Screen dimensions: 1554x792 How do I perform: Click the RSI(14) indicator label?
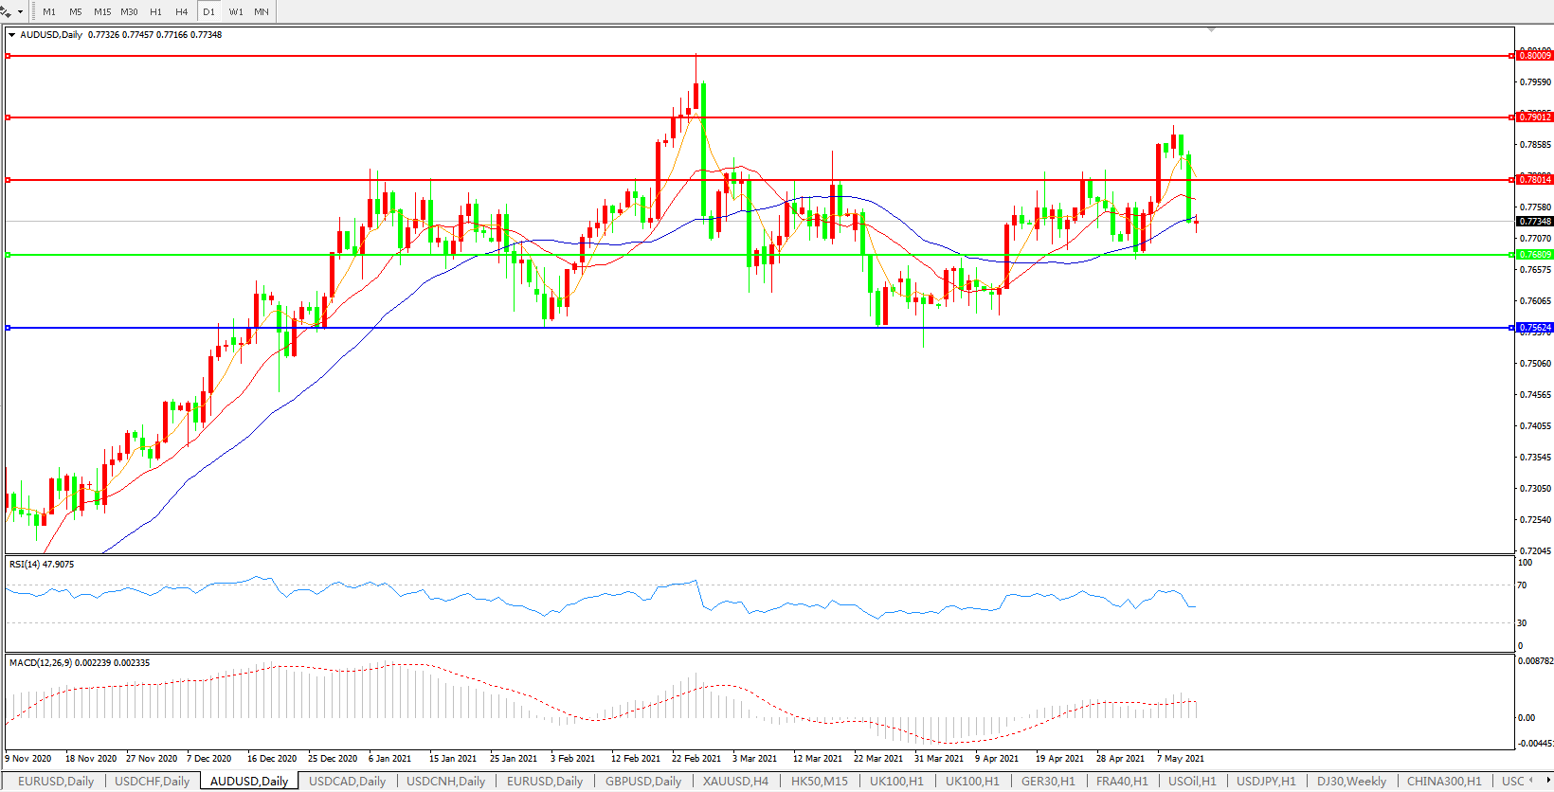coord(41,565)
